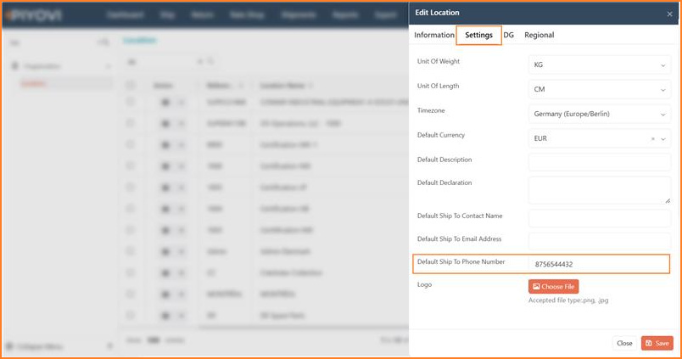Save the location settings
Image resolution: width=682 pixels, height=359 pixels.
tap(657, 343)
